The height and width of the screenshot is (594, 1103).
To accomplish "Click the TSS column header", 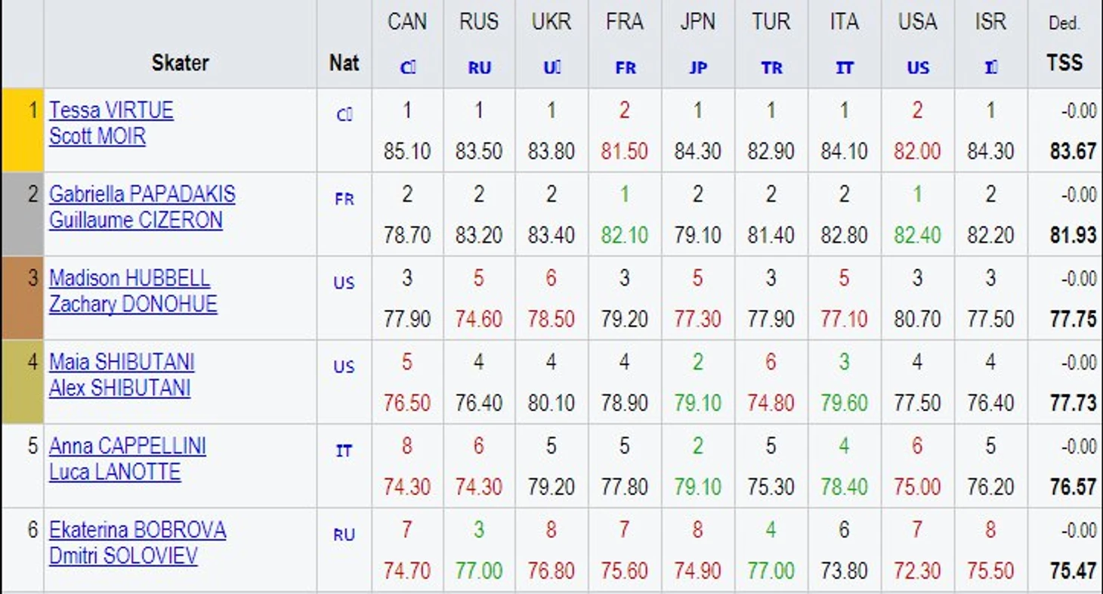I will [x=1064, y=63].
